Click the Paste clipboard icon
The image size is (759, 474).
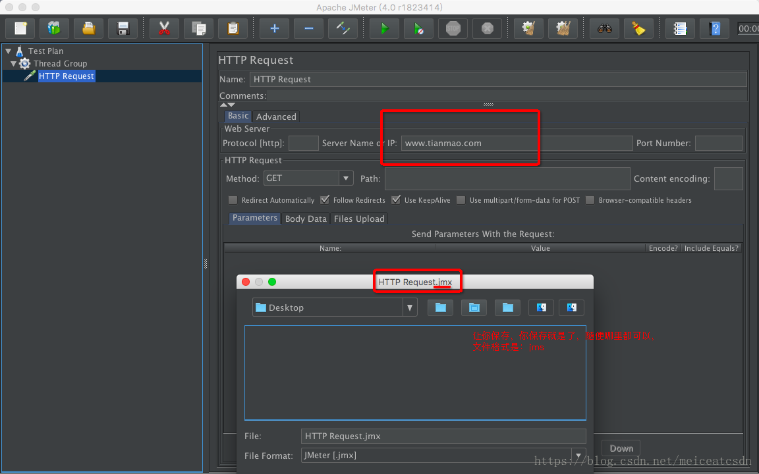click(x=233, y=28)
